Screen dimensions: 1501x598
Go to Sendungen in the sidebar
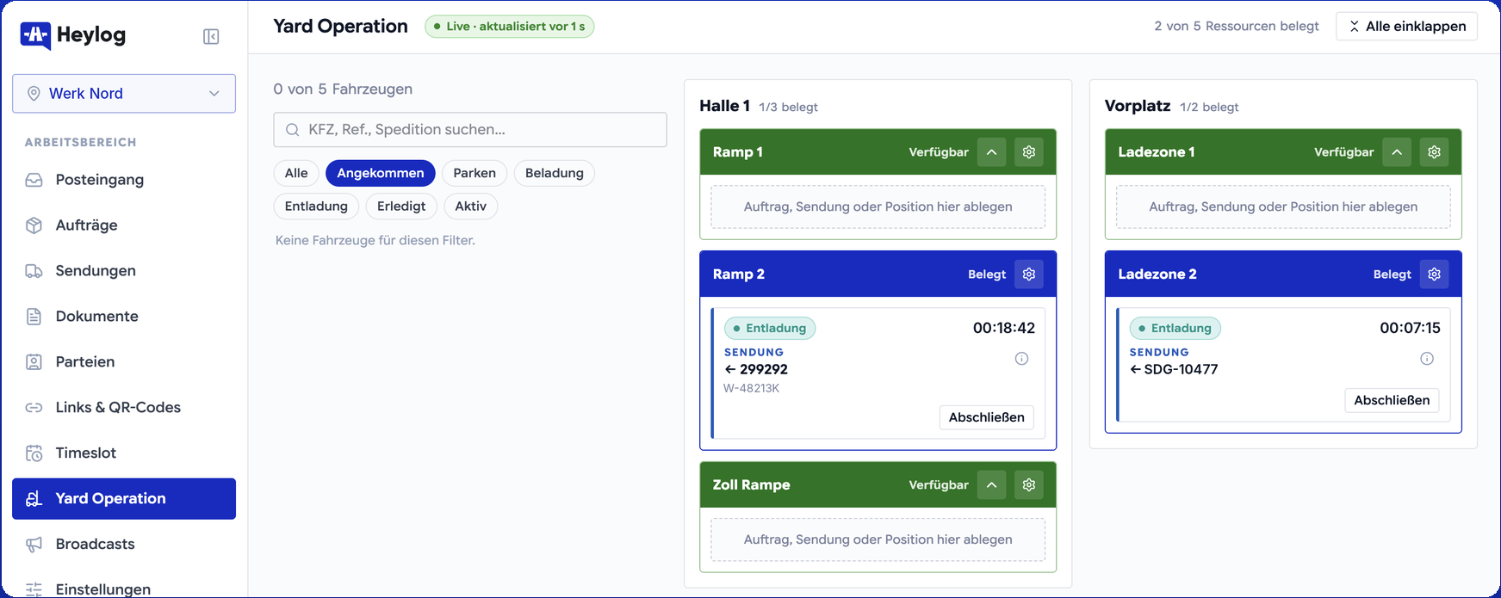point(124,271)
